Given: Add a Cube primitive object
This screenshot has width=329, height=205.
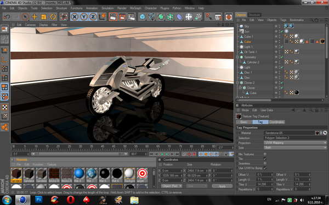Looking at the screenshot, I should pos(143,17).
